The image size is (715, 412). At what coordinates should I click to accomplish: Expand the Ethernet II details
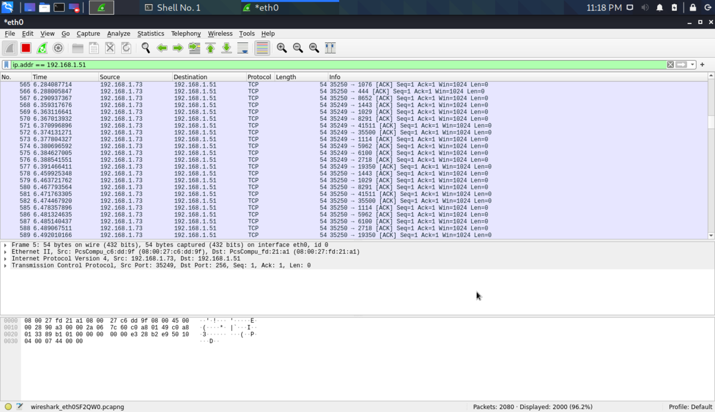6,252
